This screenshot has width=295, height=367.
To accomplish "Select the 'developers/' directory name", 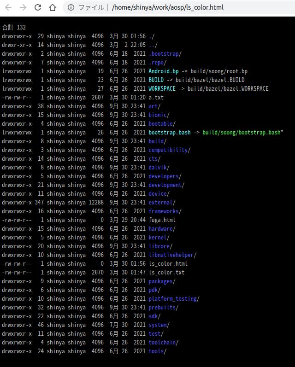I will [x=165, y=176].
